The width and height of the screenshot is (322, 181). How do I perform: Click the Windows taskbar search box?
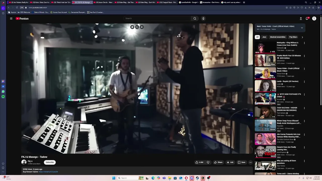point(130,178)
